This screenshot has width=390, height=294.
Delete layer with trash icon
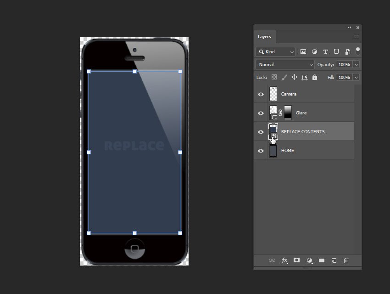(x=346, y=260)
